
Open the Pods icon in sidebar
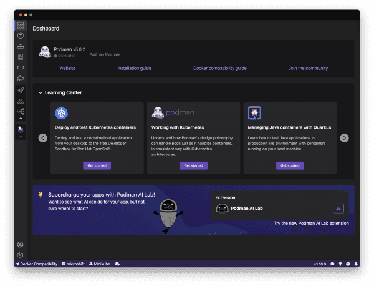click(x=21, y=46)
